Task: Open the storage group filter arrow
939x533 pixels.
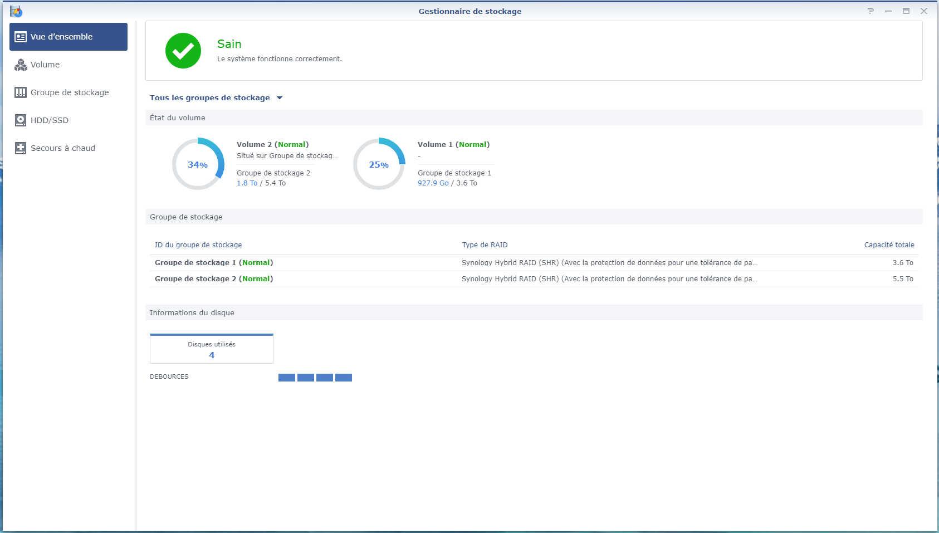Action: coord(280,98)
